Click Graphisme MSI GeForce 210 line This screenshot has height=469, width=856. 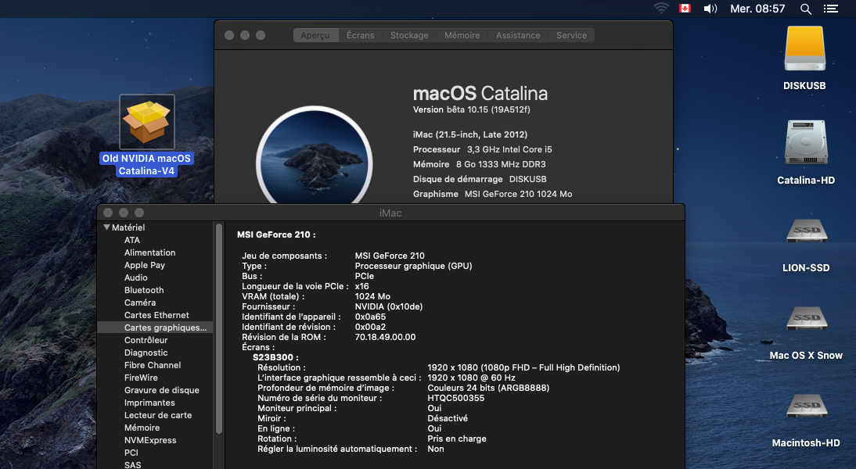492,194
